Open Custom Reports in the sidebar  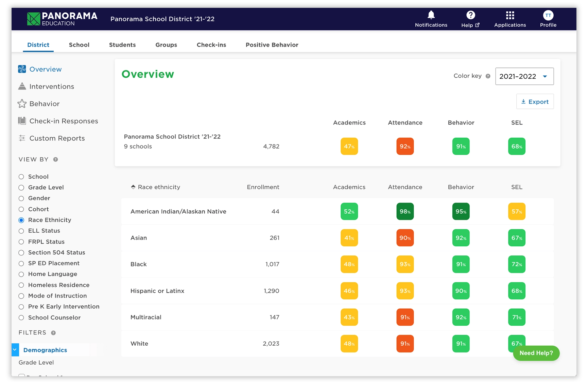click(x=57, y=138)
